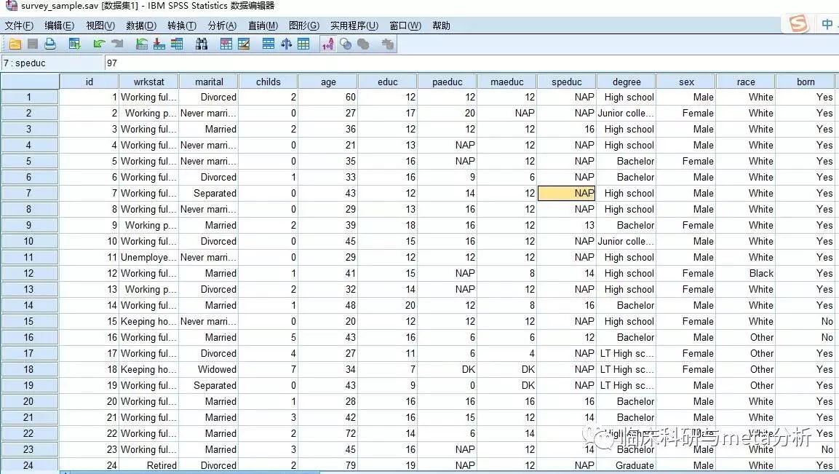Image resolution: width=839 pixels, height=474 pixels.
Task: Click the Print icon in toolbar
Action: coord(50,44)
